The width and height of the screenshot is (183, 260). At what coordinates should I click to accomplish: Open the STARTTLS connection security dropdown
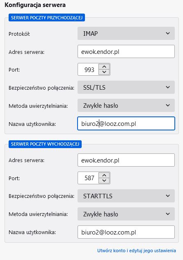pos(126,196)
